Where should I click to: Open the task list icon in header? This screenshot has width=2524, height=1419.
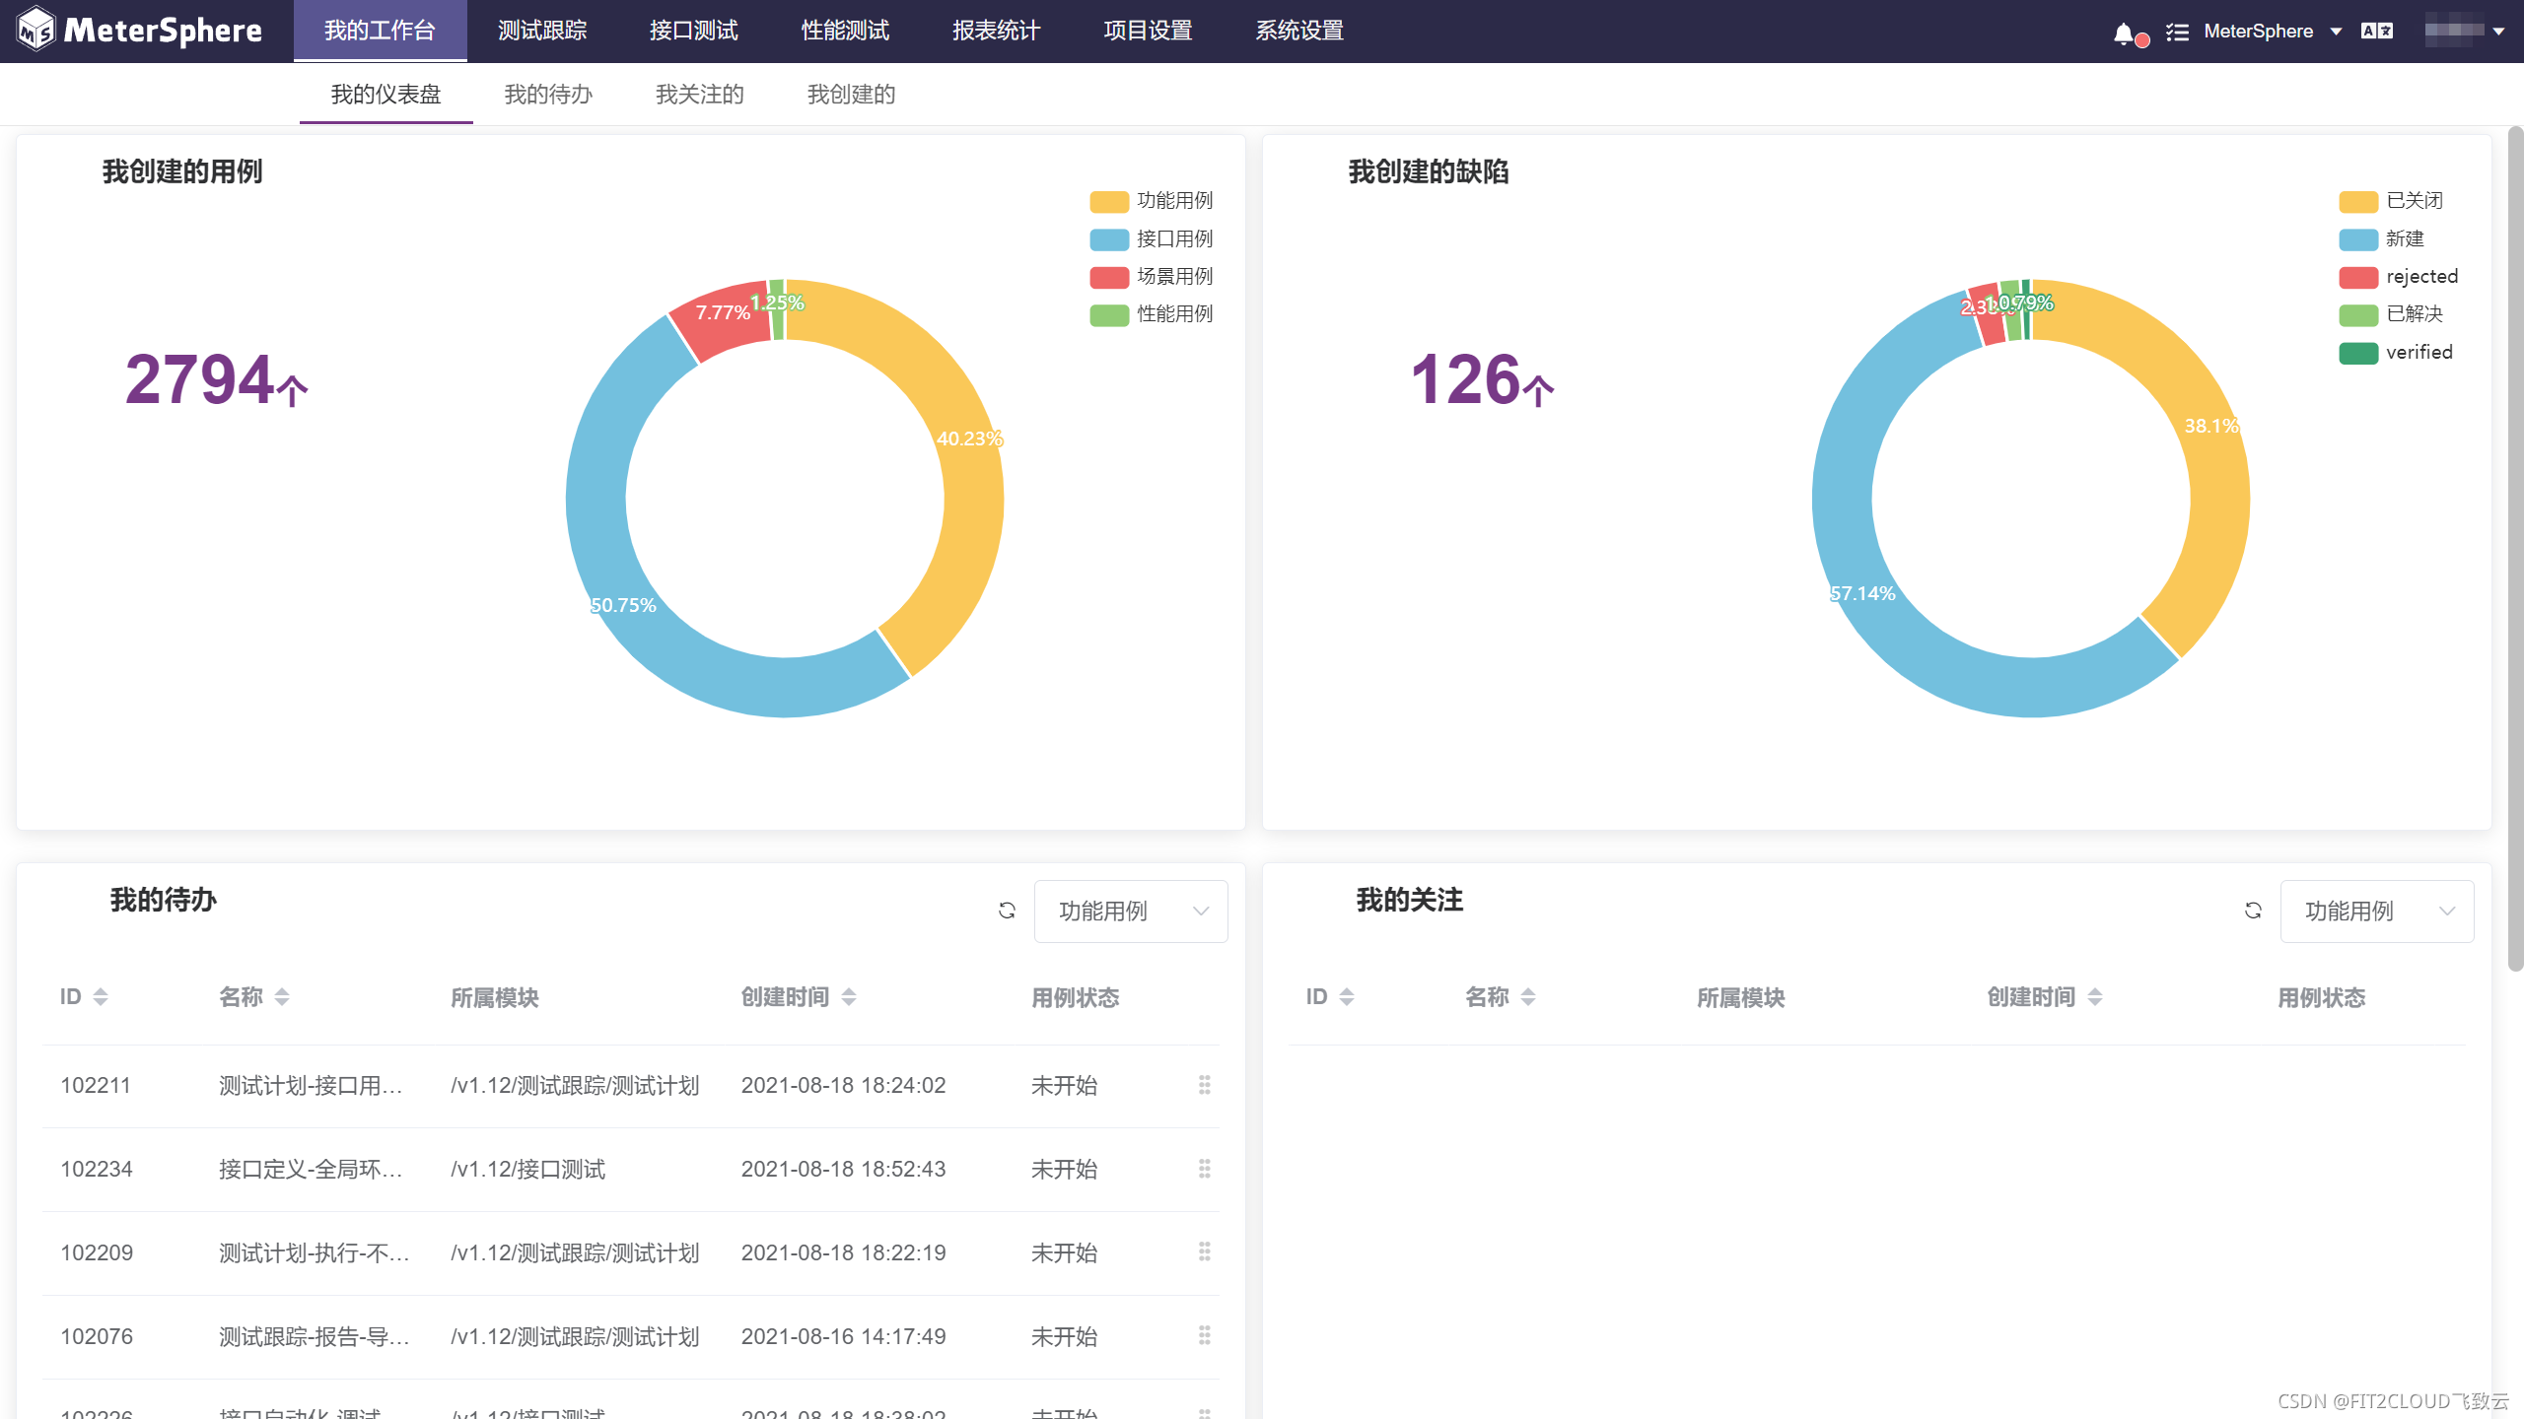coord(2177,33)
